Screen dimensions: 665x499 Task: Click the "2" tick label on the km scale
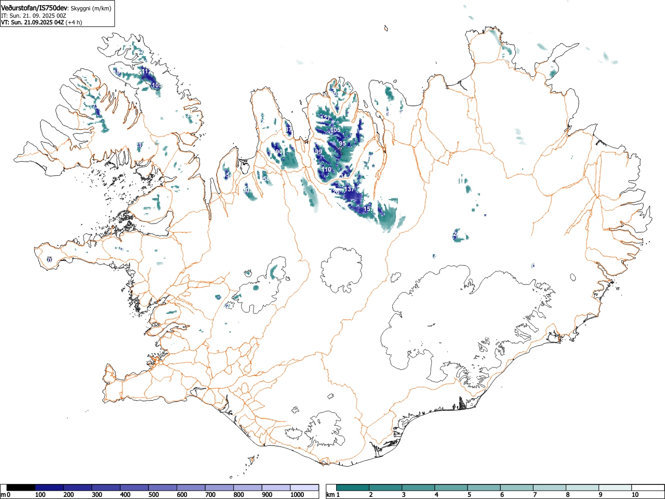click(371, 495)
